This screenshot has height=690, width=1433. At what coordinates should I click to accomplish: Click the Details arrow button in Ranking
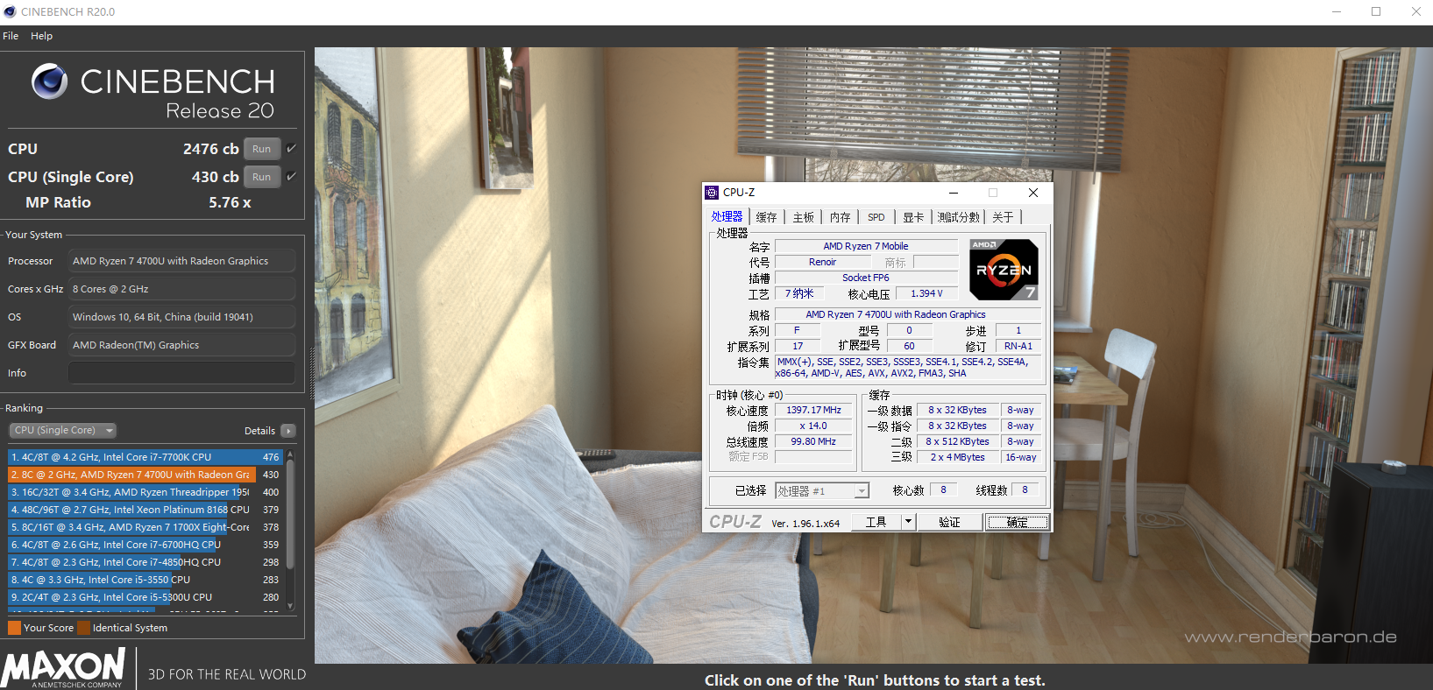pyautogui.click(x=288, y=431)
